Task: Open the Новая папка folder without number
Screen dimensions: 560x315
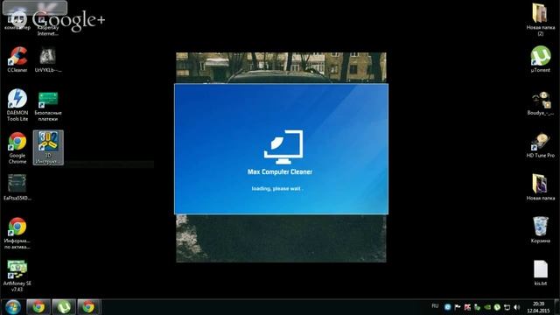Action: 541,187
